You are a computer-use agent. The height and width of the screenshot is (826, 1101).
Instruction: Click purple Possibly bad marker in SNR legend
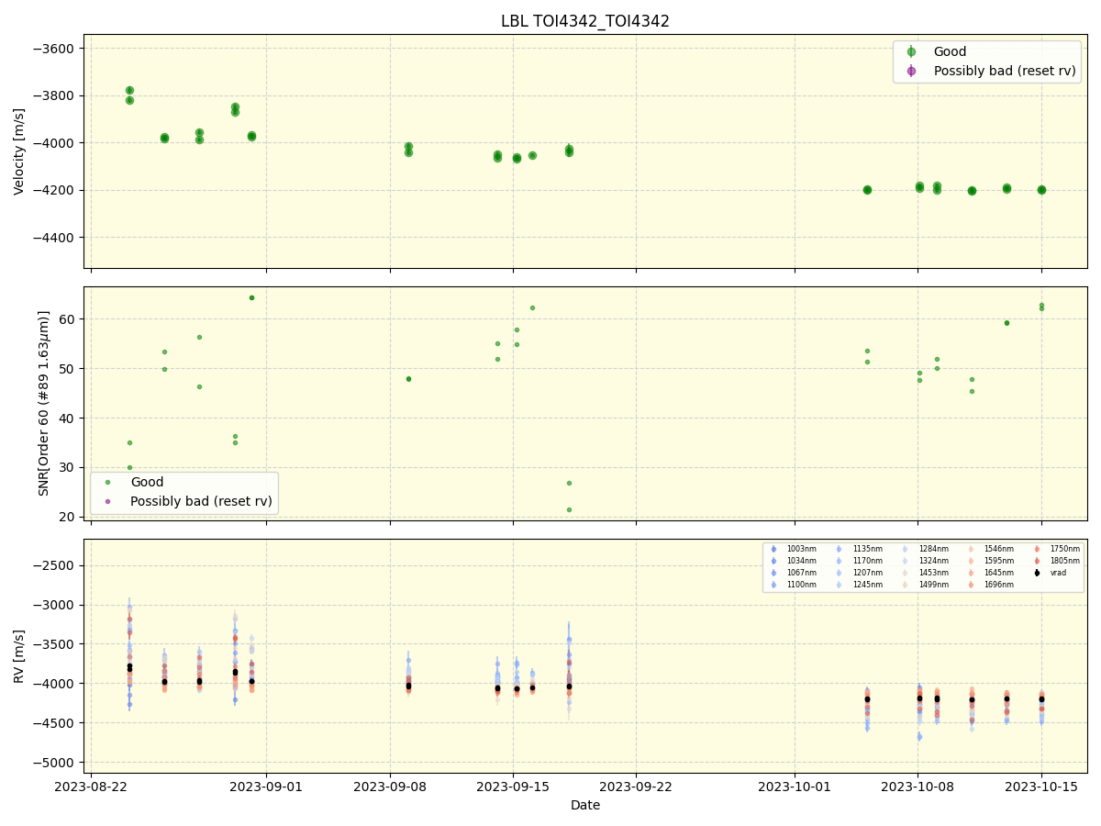(x=107, y=501)
